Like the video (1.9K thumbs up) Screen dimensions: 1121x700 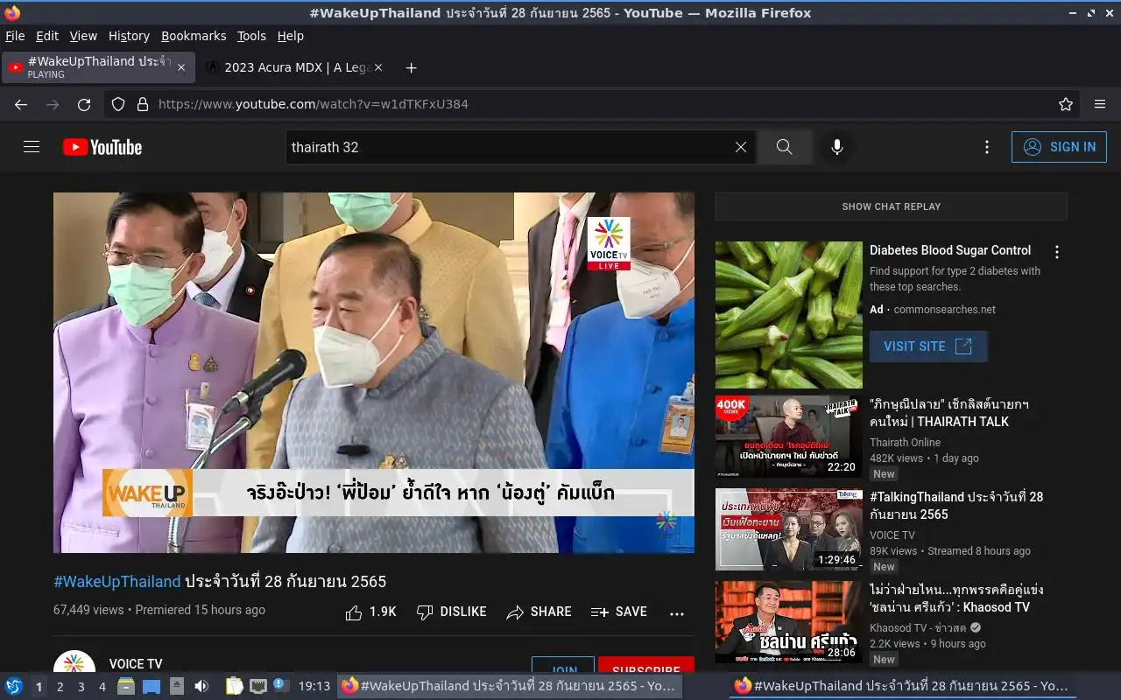[371, 612]
